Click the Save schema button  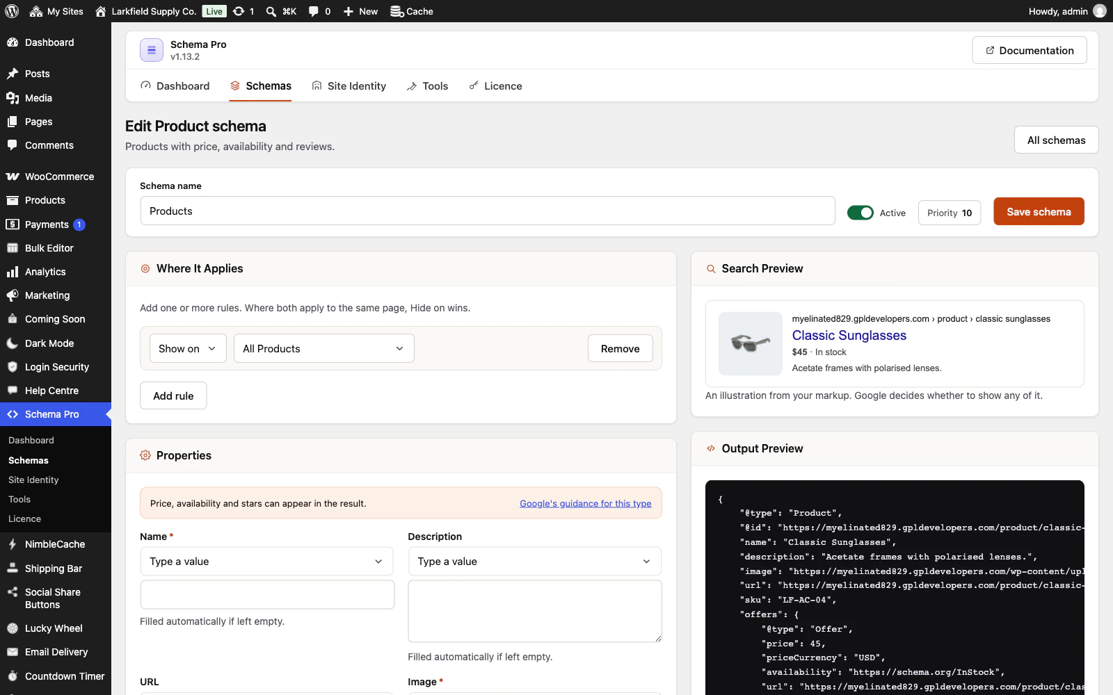pyautogui.click(x=1039, y=212)
